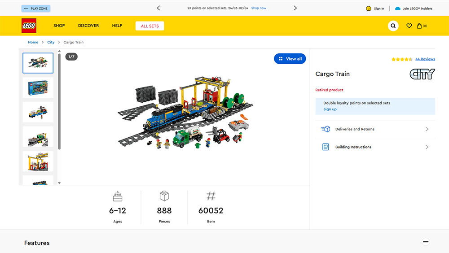Image resolution: width=449 pixels, height=253 pixels.
Task: Click the main Cargo Train product image
Action: [185, 112]
